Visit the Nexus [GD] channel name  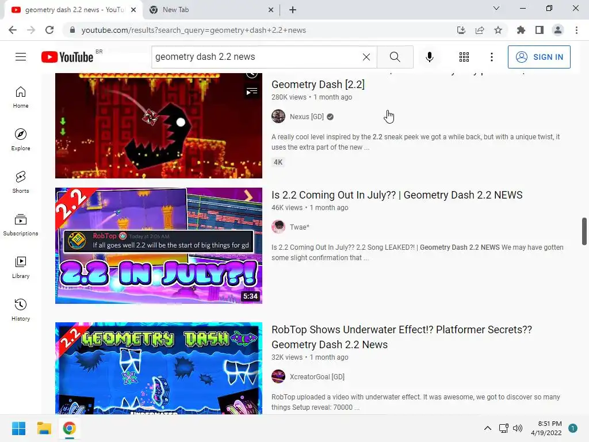pyautogui.click(x=307, y=116)
